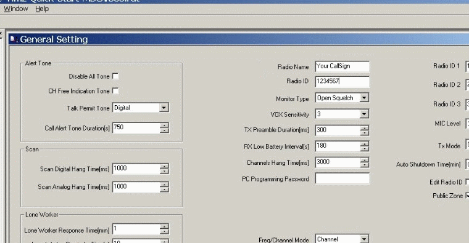The image size is (469, 243).
Task: Click the Radio ID 1 label
Action: coord(447,66)
